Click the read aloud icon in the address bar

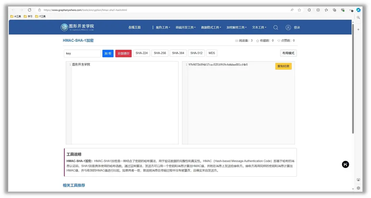tap(292, 10)
